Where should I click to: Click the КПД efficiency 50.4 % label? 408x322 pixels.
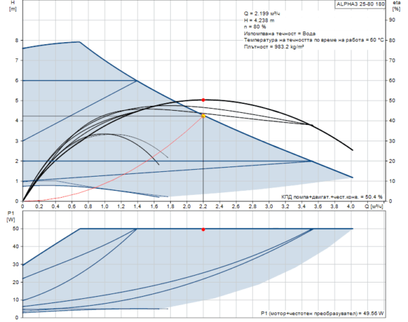tap(333, 196)
